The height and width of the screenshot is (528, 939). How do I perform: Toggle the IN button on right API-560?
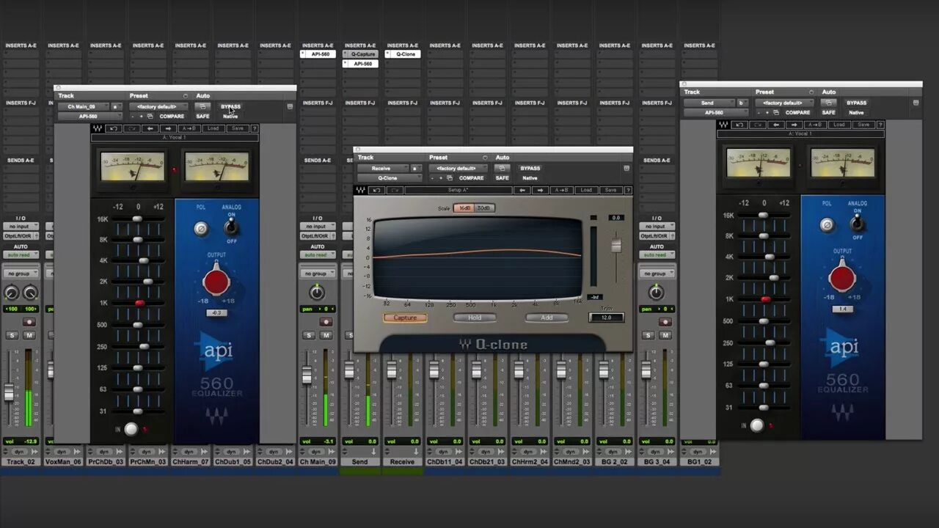[x=757, y=425]
